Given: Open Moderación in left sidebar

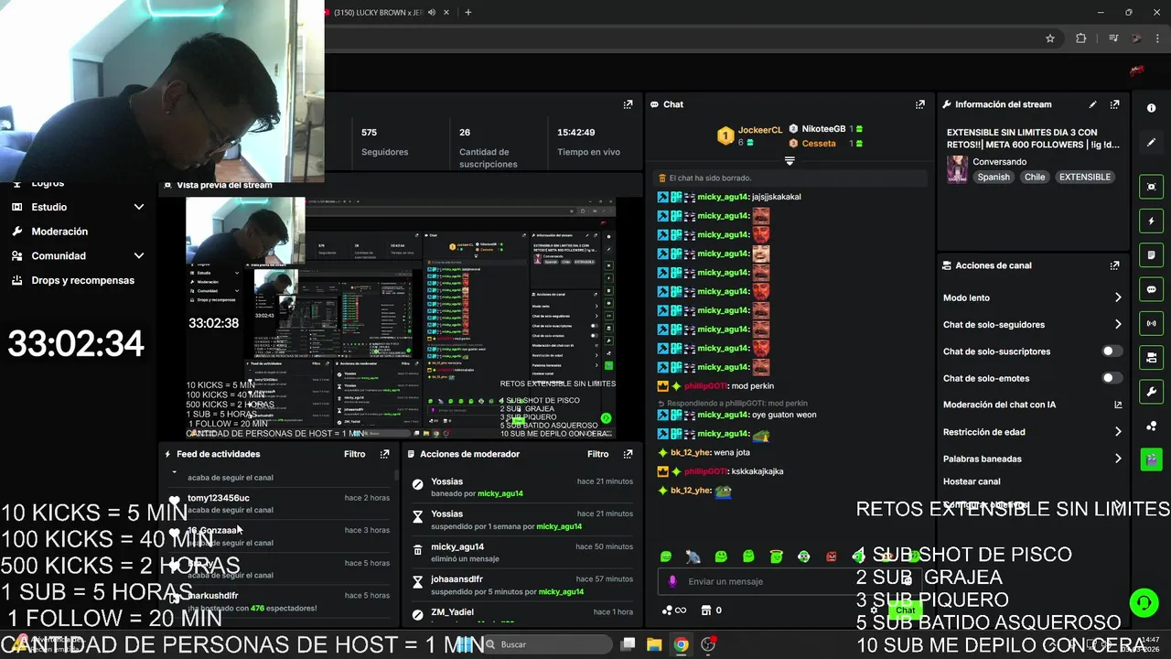Looking at the screenshot, I should click(x=59, y=232).
